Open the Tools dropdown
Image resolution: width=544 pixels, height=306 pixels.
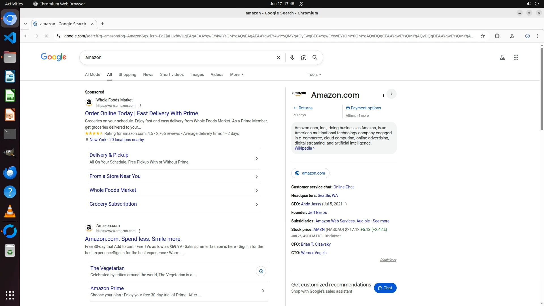pyautogui.click(x=314, y=75)
